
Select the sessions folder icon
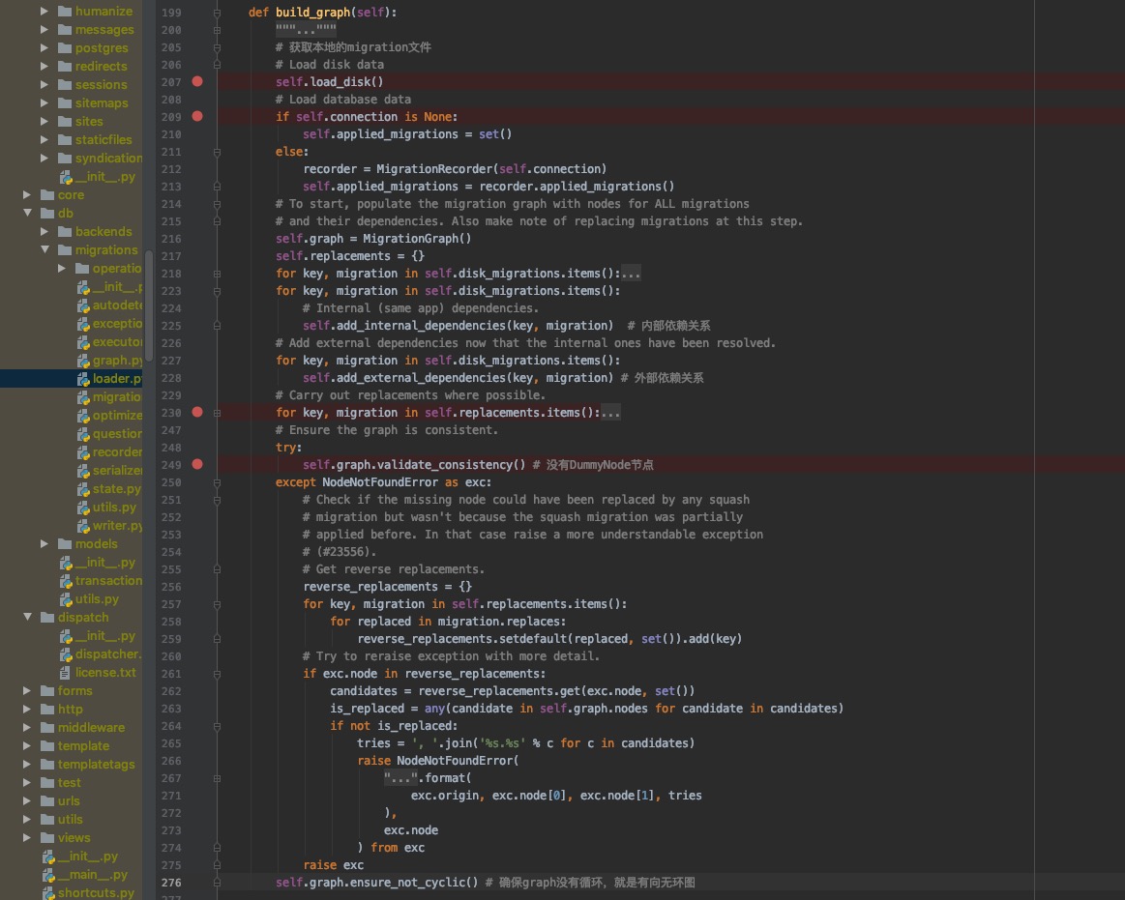pyautogui.click(x=65, y=85)
